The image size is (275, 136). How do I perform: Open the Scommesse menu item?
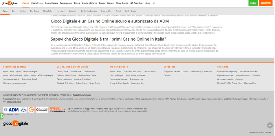pyautogui.click(x=66, y=3)
